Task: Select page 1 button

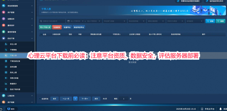Action: (75, 99)
